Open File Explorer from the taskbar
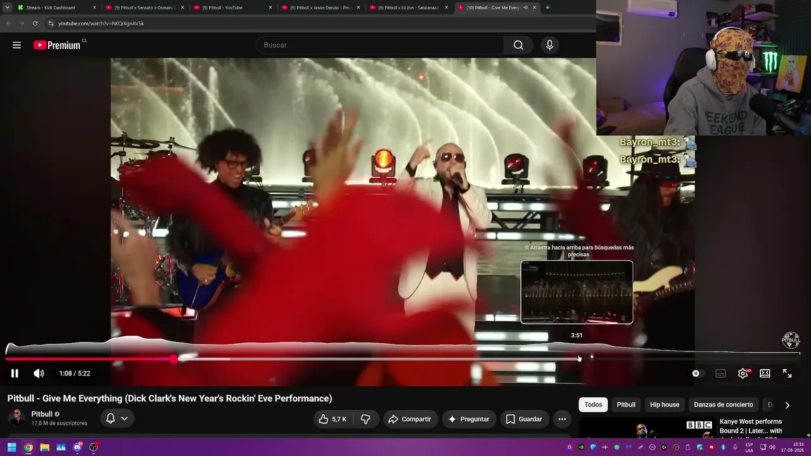The image size is (811, 456). coord(45,447)
